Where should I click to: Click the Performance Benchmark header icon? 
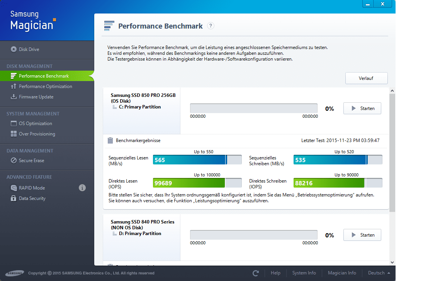click(109, 26)
